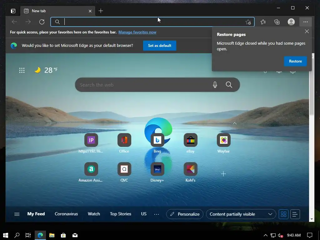
Task: Select the Watch feed tab
Action: [x=94, y=214]
